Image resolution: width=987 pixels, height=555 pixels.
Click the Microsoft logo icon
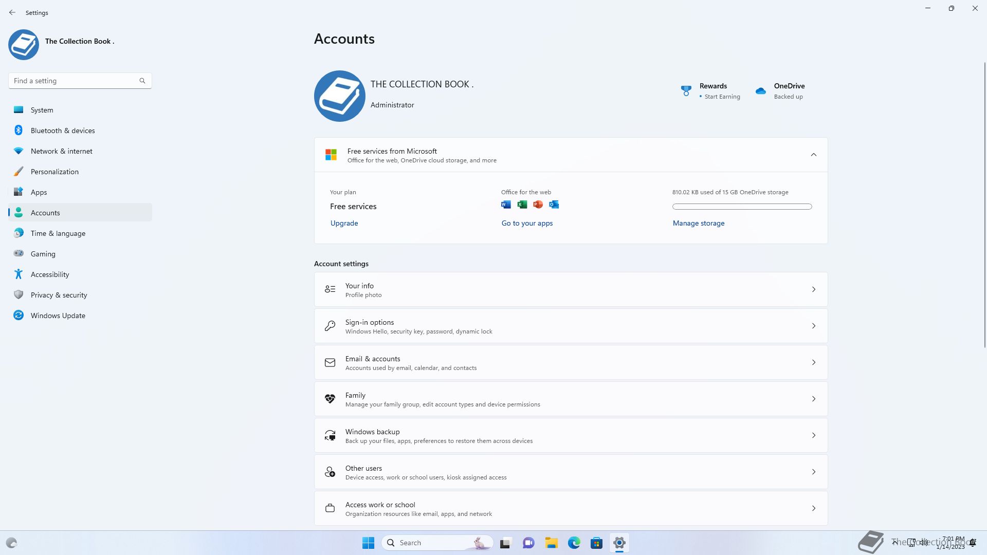pos(331,155)
